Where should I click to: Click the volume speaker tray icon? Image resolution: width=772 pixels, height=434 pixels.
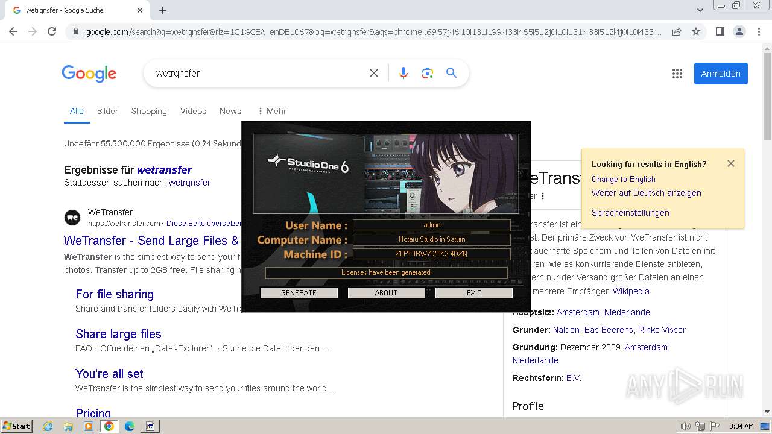686,426
